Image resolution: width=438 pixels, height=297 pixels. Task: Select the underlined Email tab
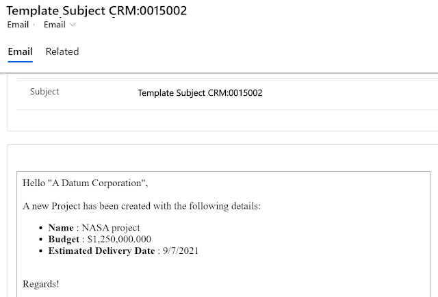(20, 51)
